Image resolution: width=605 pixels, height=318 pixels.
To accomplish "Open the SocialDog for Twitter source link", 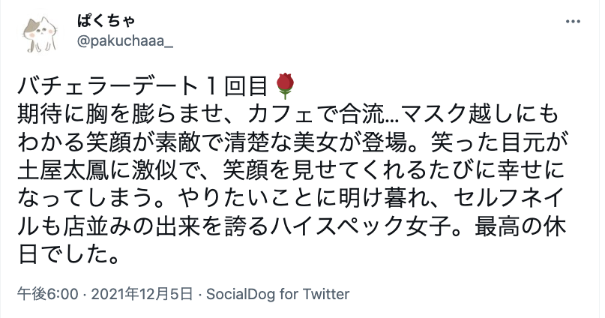I will pos(277,293).
